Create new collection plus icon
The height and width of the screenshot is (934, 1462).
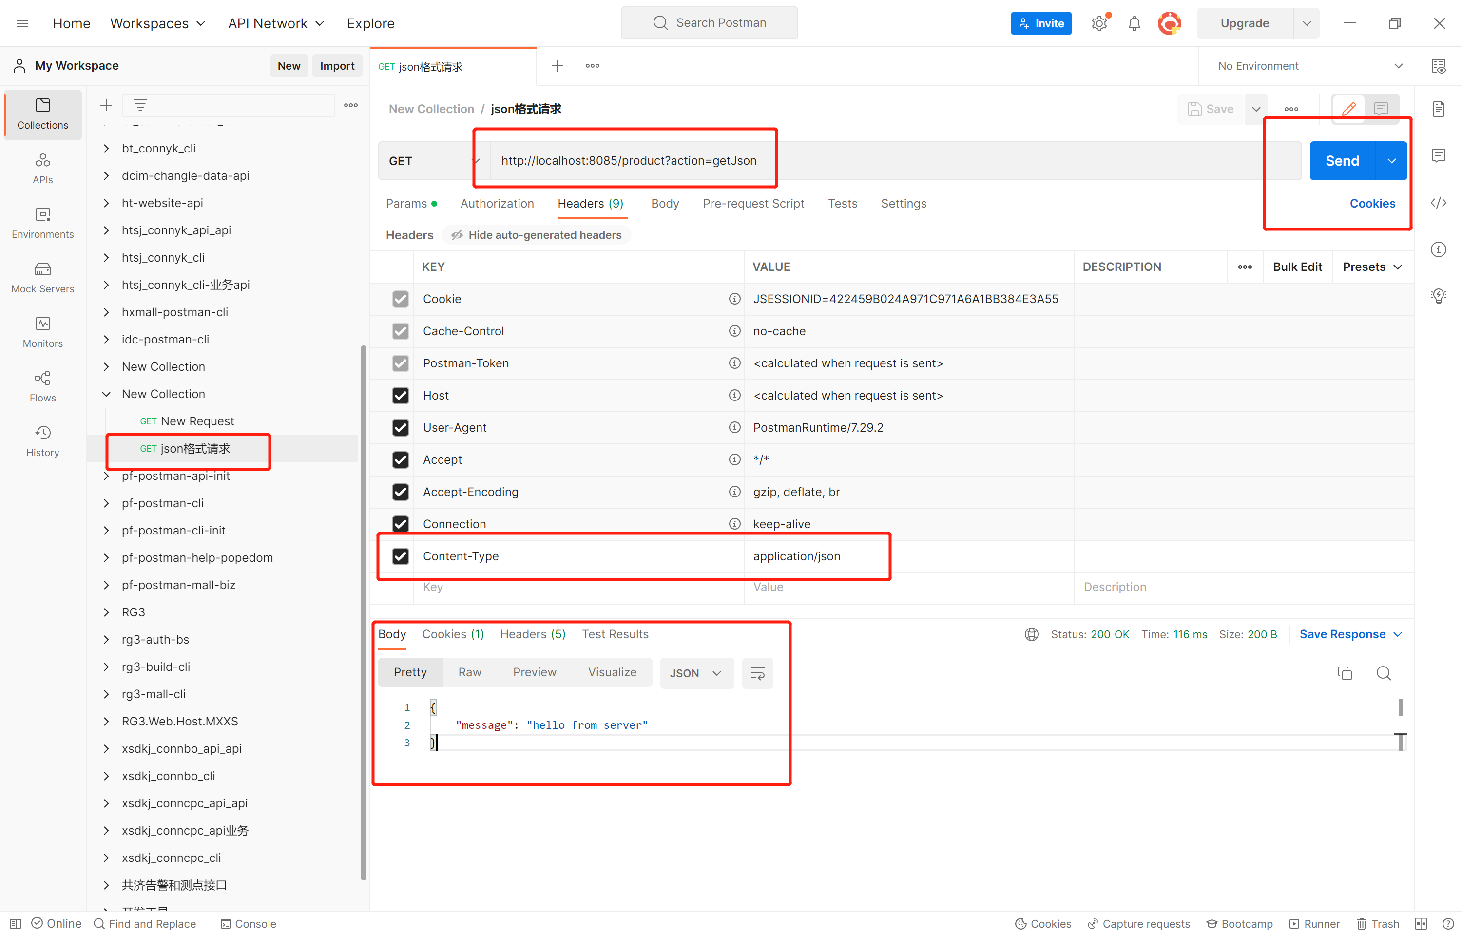[106, 105]
